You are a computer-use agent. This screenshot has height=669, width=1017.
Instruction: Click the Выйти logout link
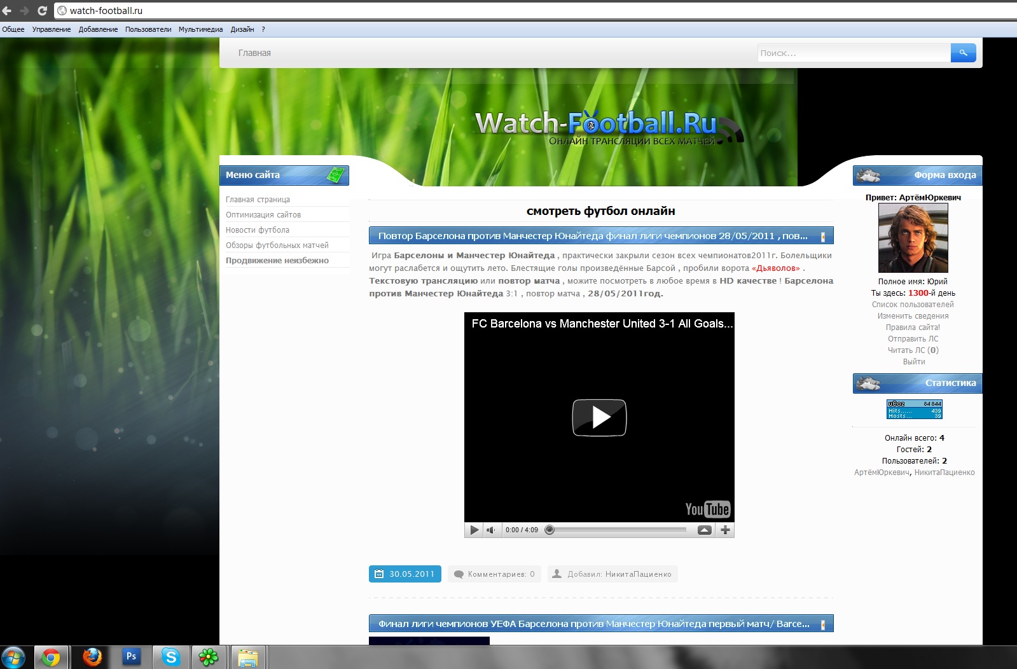pyautogui.click(x=914, y=362)
